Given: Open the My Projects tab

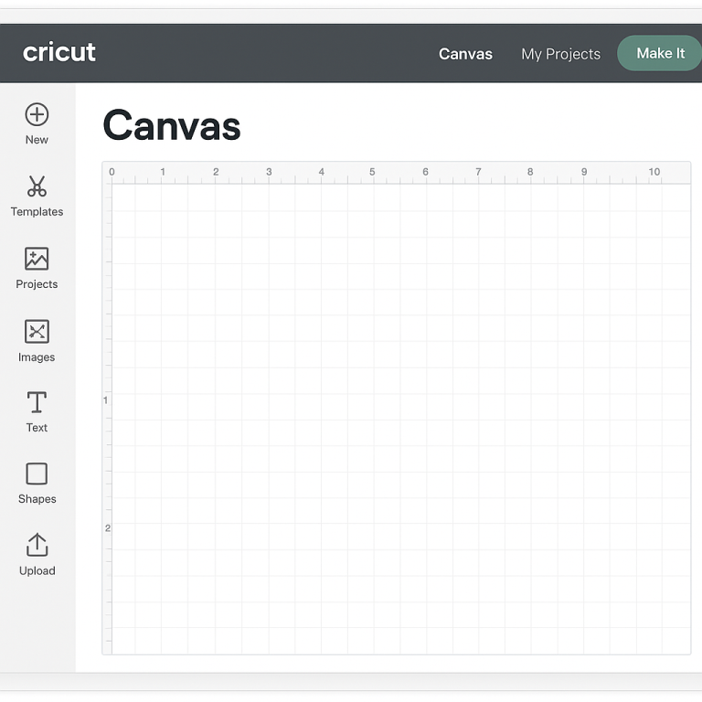Looking at the screenshot, I should [x=560, y=54].
